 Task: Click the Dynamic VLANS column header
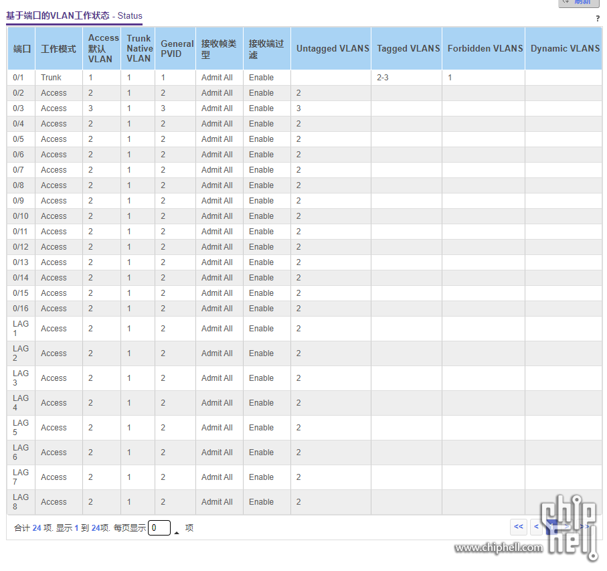click(563, 48)
